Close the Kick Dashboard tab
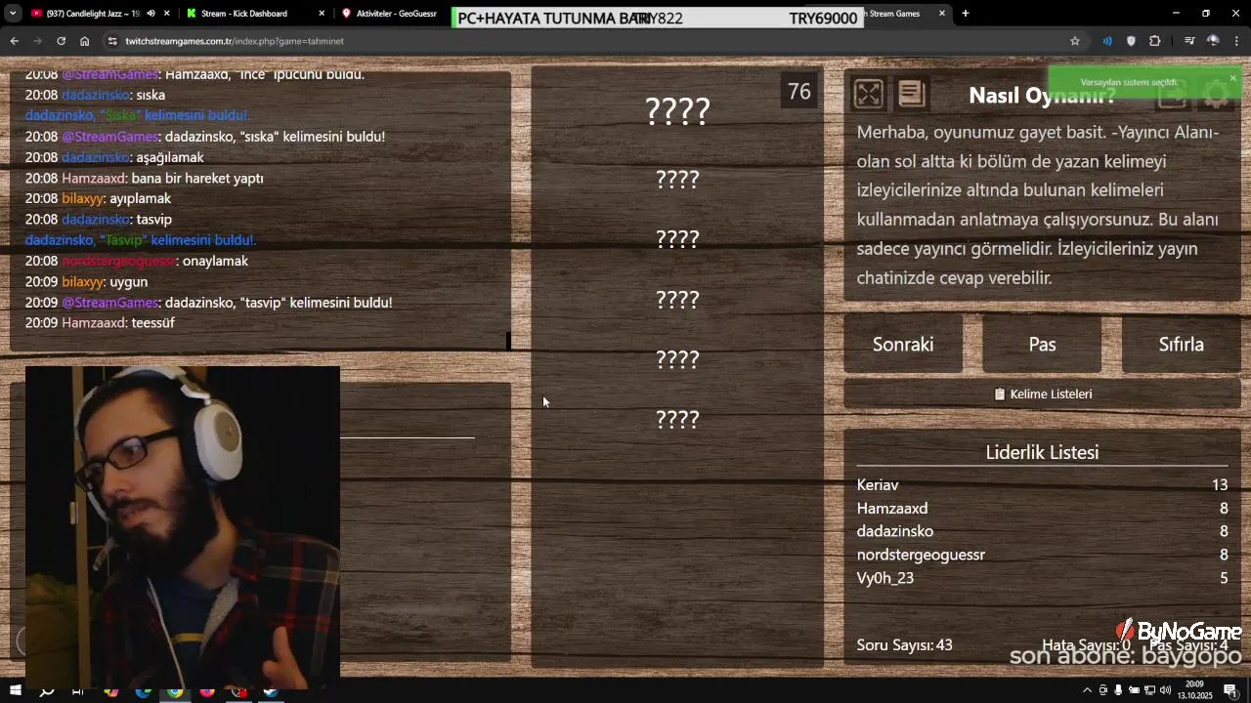 [322, 14]
